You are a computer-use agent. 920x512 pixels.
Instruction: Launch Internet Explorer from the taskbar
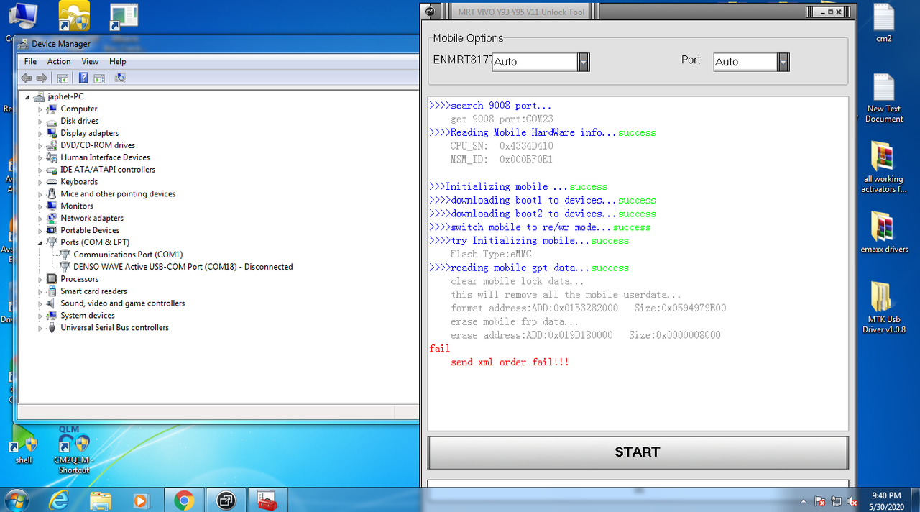coord(59,499)
